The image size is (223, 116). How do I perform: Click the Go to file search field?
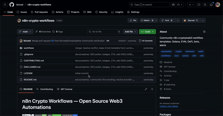pyautogui.click(x=104, y=32)
